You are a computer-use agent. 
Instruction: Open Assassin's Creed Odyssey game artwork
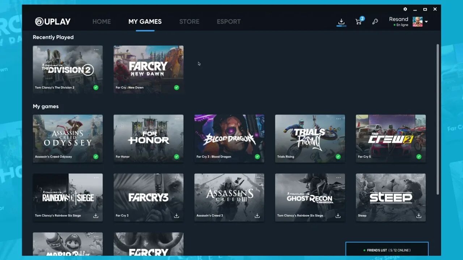pos(68,139)
